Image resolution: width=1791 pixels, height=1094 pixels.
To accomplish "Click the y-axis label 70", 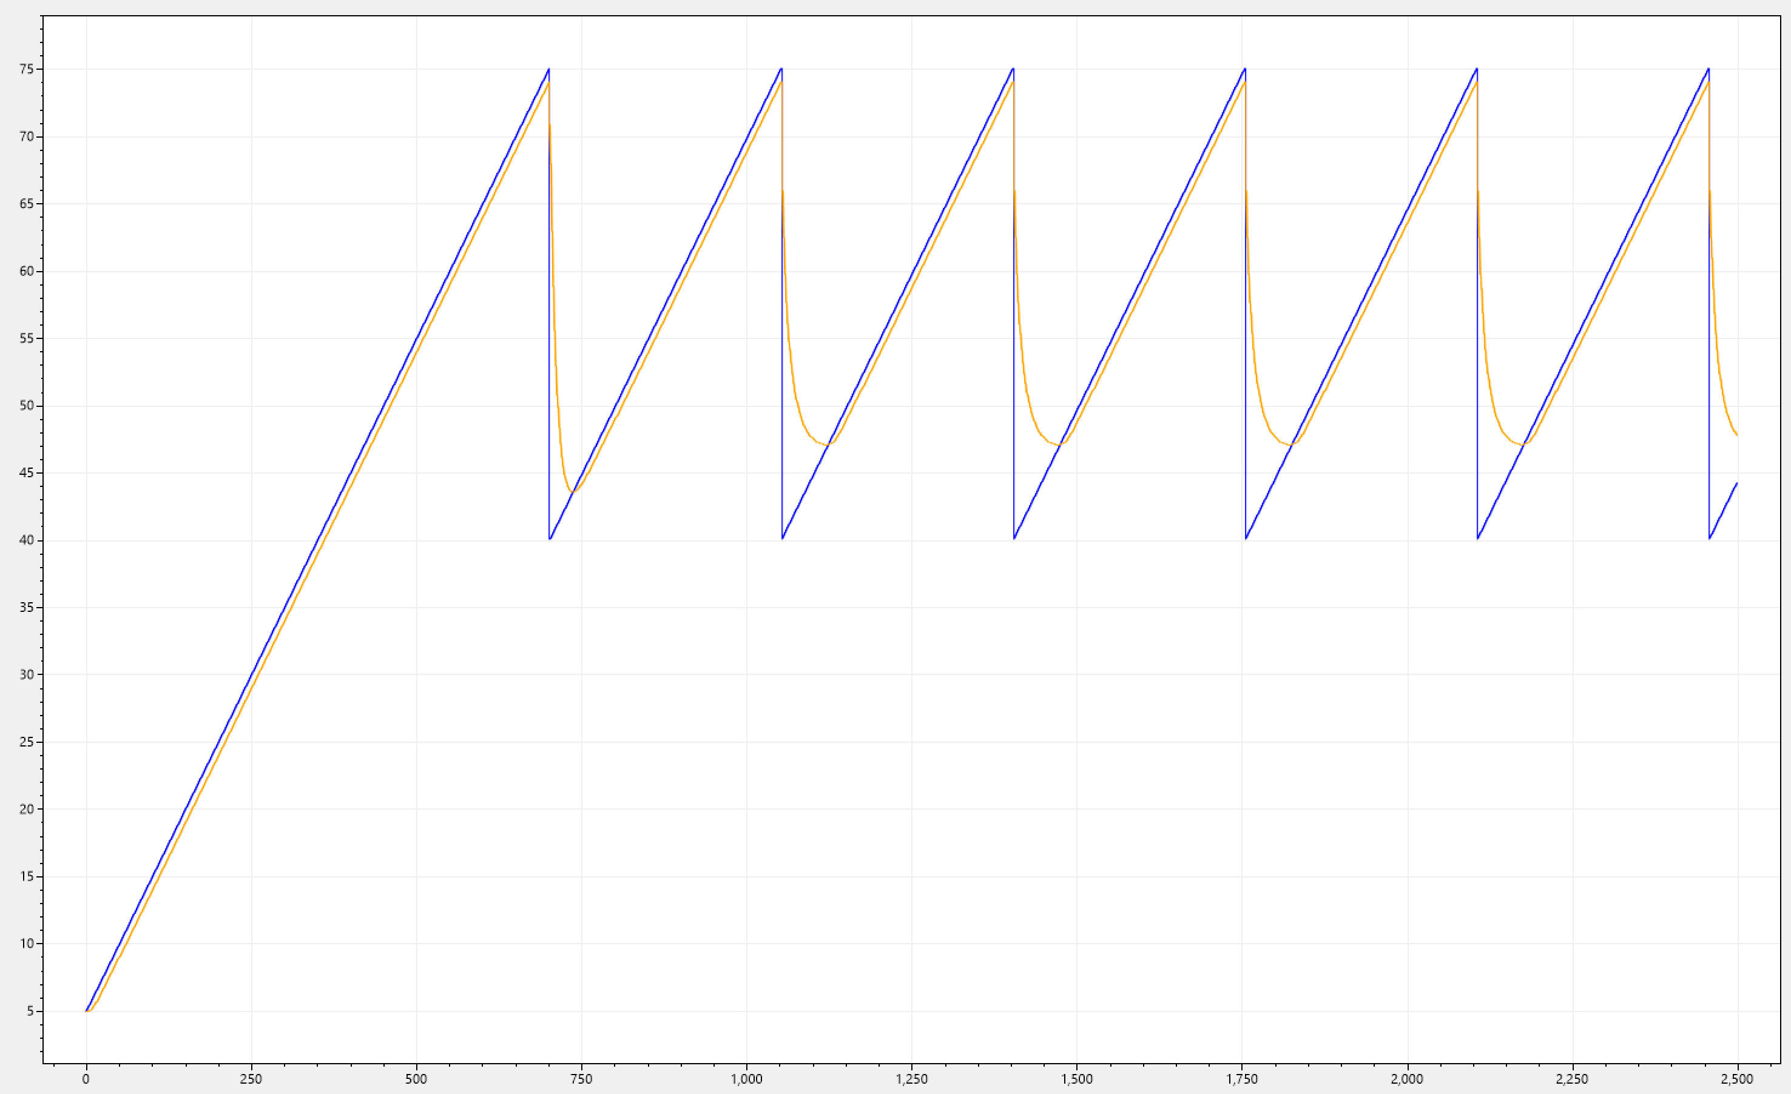I will point(27,136).
